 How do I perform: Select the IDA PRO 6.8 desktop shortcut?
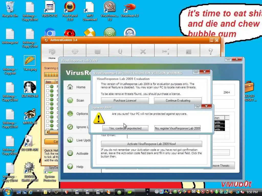(x=30, y=90)
